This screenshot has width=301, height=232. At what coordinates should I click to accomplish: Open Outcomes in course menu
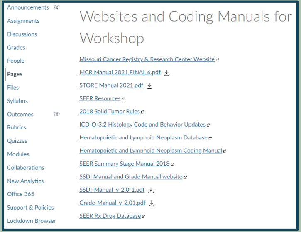[20, 115]
